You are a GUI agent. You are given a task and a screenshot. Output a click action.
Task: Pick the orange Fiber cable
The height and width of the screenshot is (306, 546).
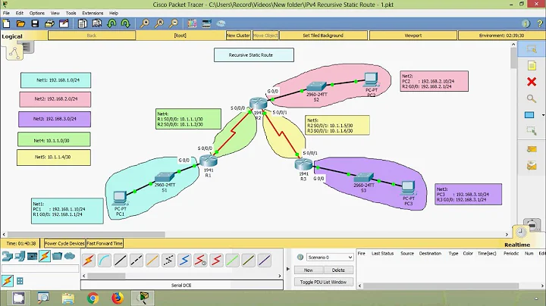pyautogui.click(x=152, y=260)
